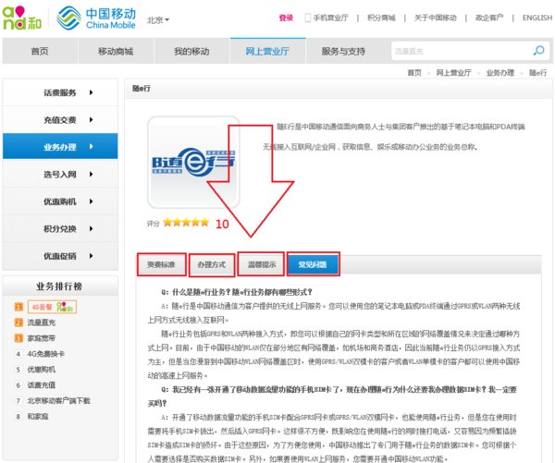Viewport: 555px width, 463px height.
Task: Switch to the 温馨提示 tab
Action: click(262, 264)
